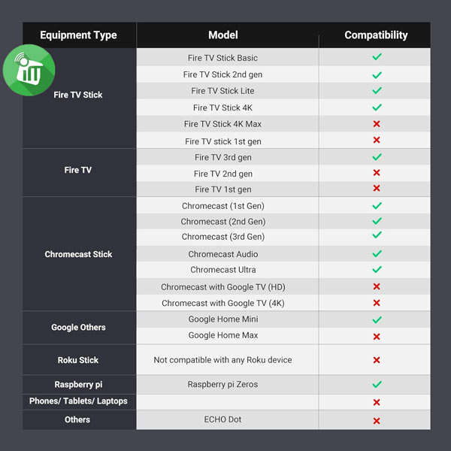Viewport: 451px width, 451px height.
Task: Click the red X for Phones/ Tablets/ Laptops
Action: click(377, 402)
